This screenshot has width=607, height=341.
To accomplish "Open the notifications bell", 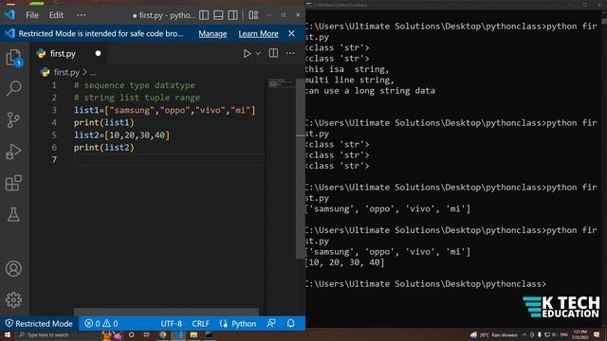I will pyautogui.click(x=291, y=324).
